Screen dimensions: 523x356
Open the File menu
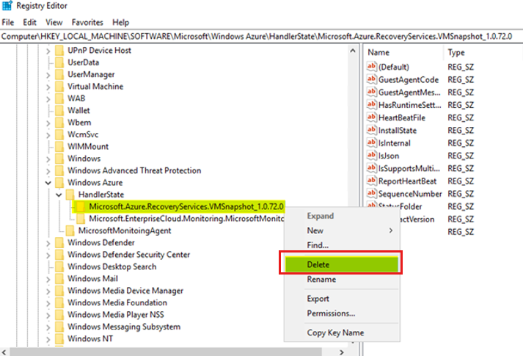8,22
